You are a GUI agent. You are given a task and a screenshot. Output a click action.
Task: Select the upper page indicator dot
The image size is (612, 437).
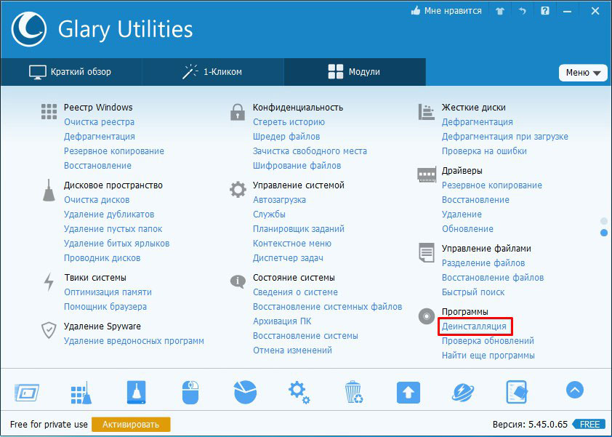click(604, 220)
